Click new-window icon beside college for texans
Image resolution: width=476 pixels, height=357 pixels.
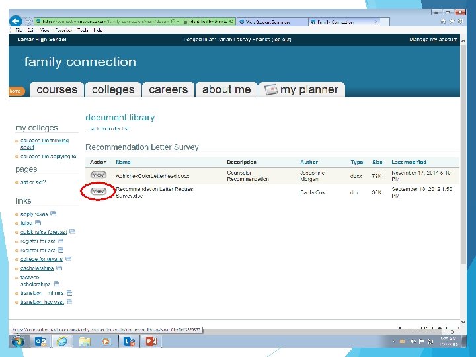pos(69,259)
